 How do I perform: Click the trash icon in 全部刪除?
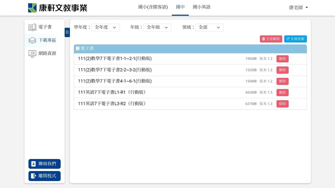click(x=264, y=39)
